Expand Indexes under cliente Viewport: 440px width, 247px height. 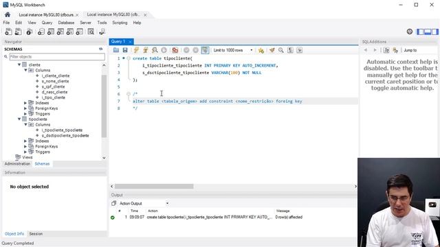point(25,103)
